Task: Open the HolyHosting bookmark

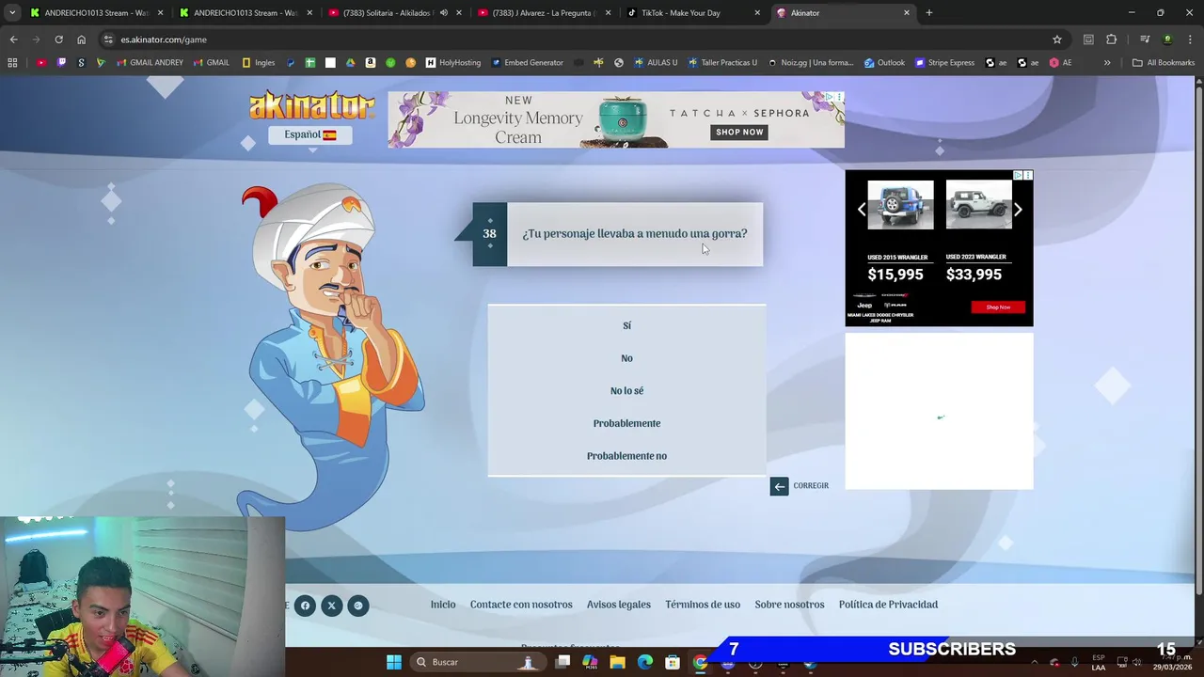Action: [453, 63]
